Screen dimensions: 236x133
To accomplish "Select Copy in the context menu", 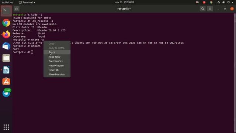I will click(x=57, y=44).
